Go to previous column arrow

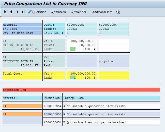pyautogui.click(x=11, y=12)
